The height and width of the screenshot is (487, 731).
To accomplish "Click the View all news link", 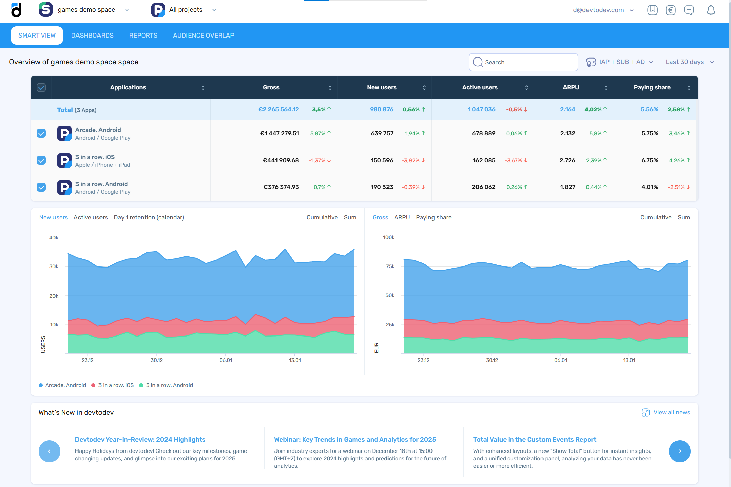I will point(671,412).
